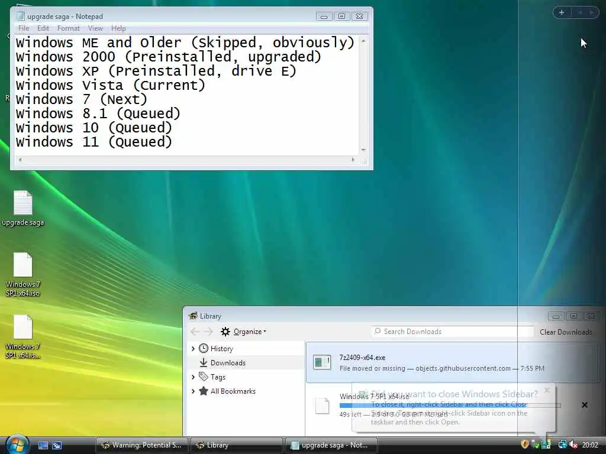Close the Windows Sidebar balloon tip
The height and width of the screenshot is (454, 606).
[x=547, y=390]
